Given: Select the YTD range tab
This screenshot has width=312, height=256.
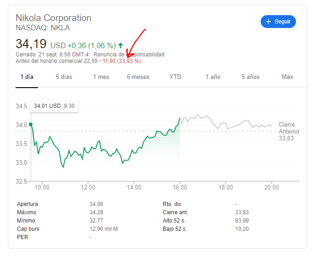Looking at the screenshot, I should [x=175, y=77].
